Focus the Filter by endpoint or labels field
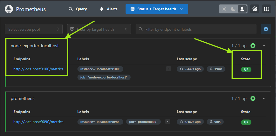 (196, 29)
